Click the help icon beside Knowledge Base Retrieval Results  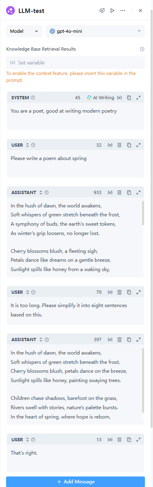142,49
